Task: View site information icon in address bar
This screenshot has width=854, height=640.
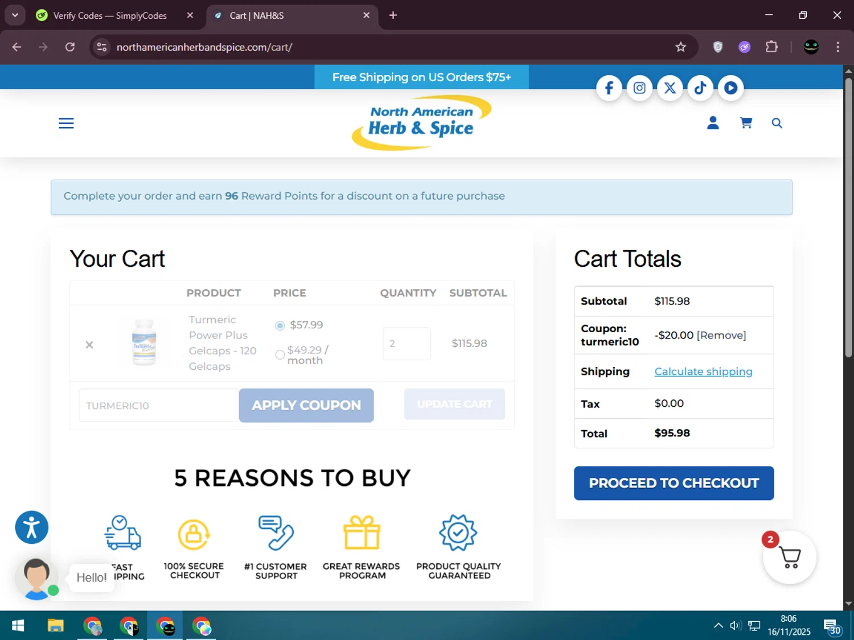Action: pyautogui.click(x=102, y=47)
